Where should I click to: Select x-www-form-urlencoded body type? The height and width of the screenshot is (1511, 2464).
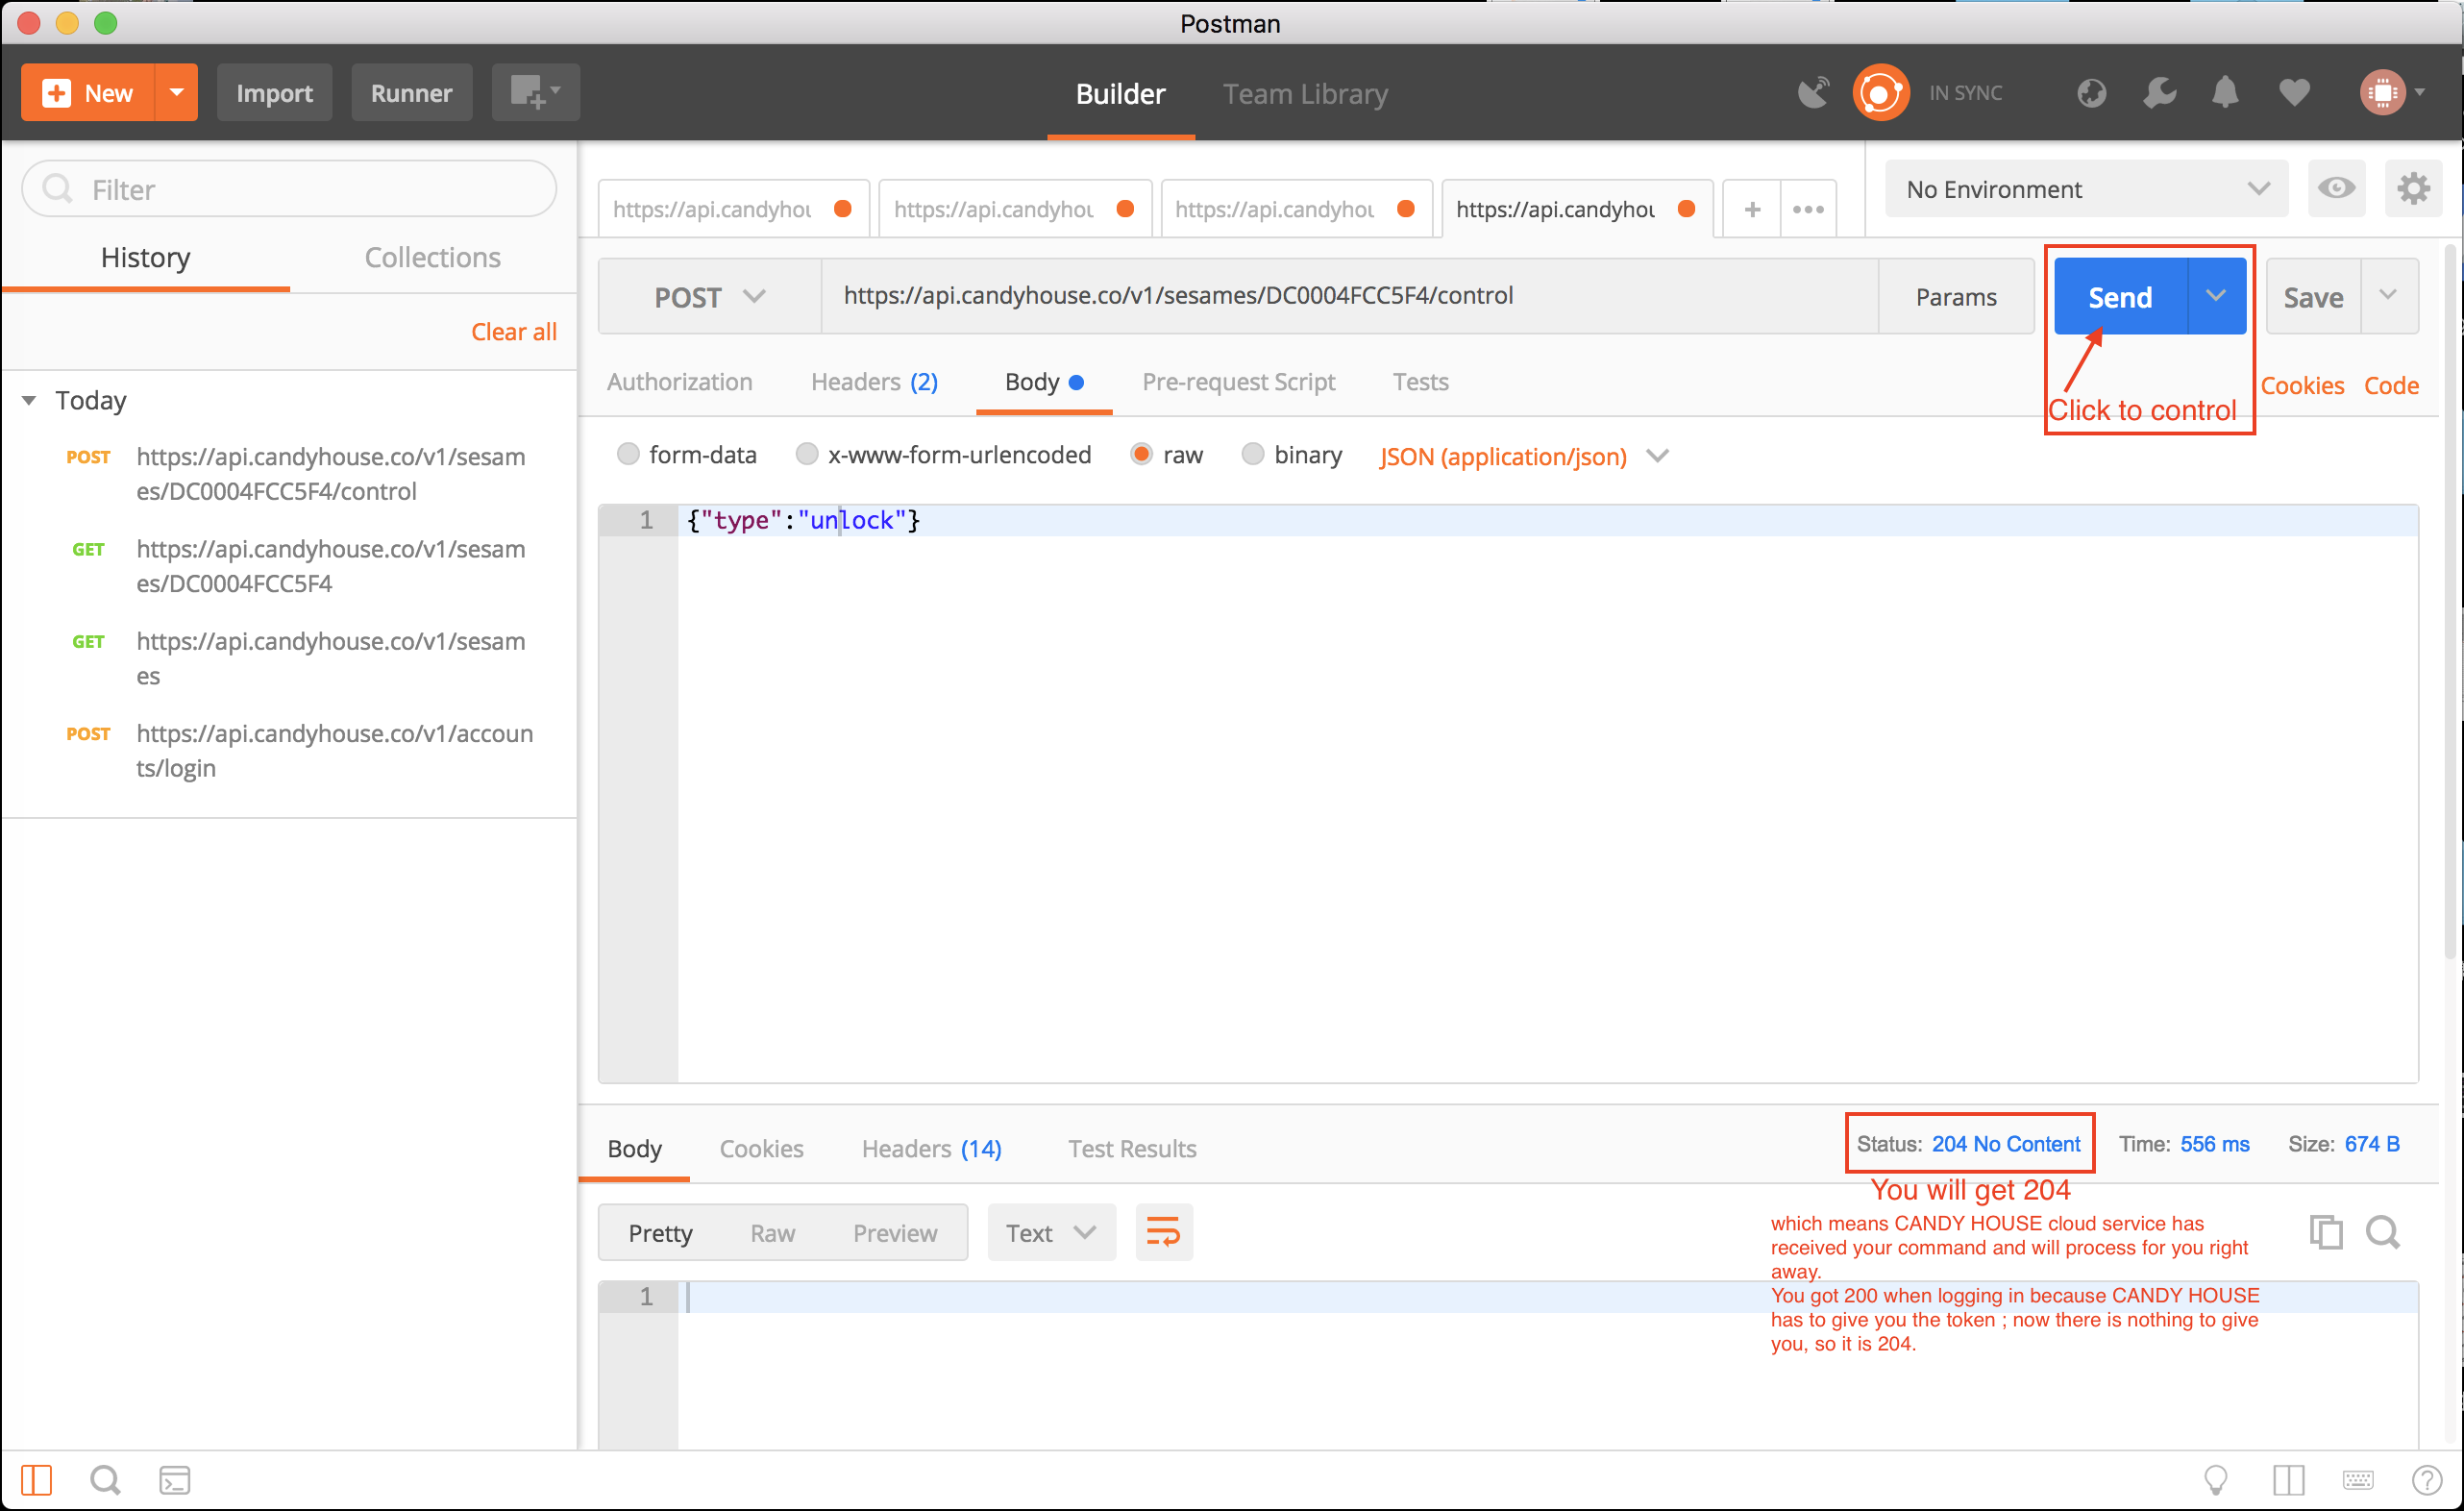(x=806, y=454)
